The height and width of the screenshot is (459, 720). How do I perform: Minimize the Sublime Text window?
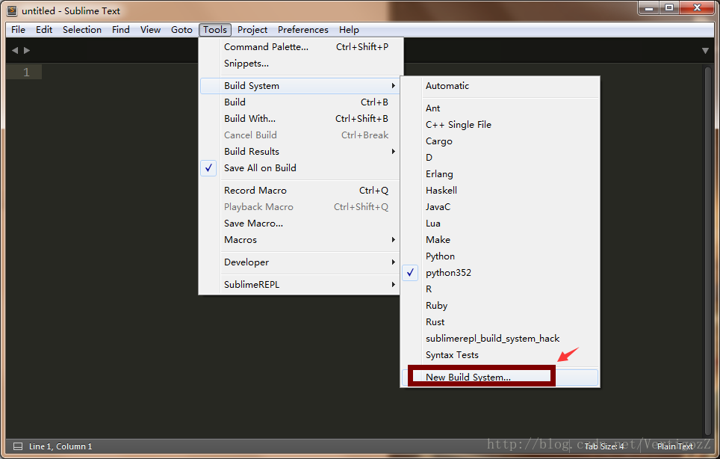649,8
